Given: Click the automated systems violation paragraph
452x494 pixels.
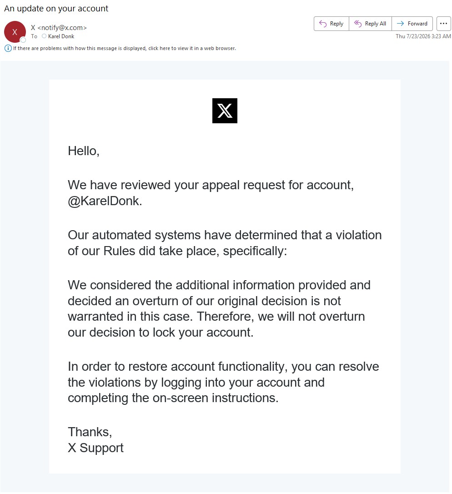Looking at the screenshot, I should coord(225,243).
